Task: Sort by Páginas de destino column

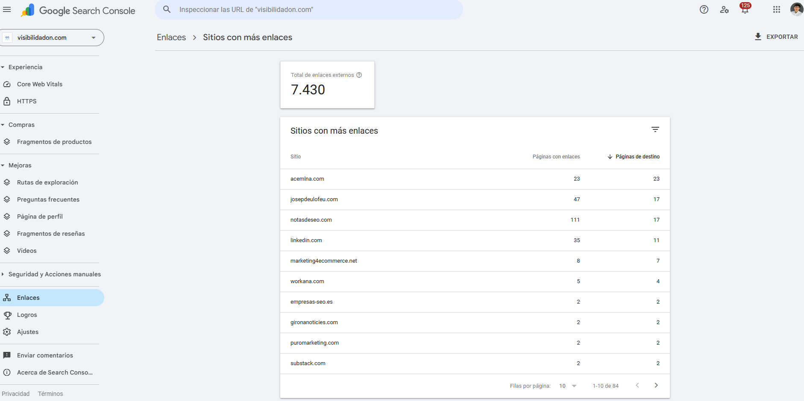Action: pos(637,157)
